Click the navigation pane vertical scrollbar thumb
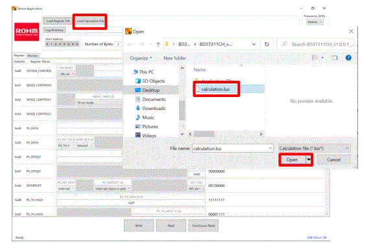The height and width of the screenshot is (249, 373). 182,110
